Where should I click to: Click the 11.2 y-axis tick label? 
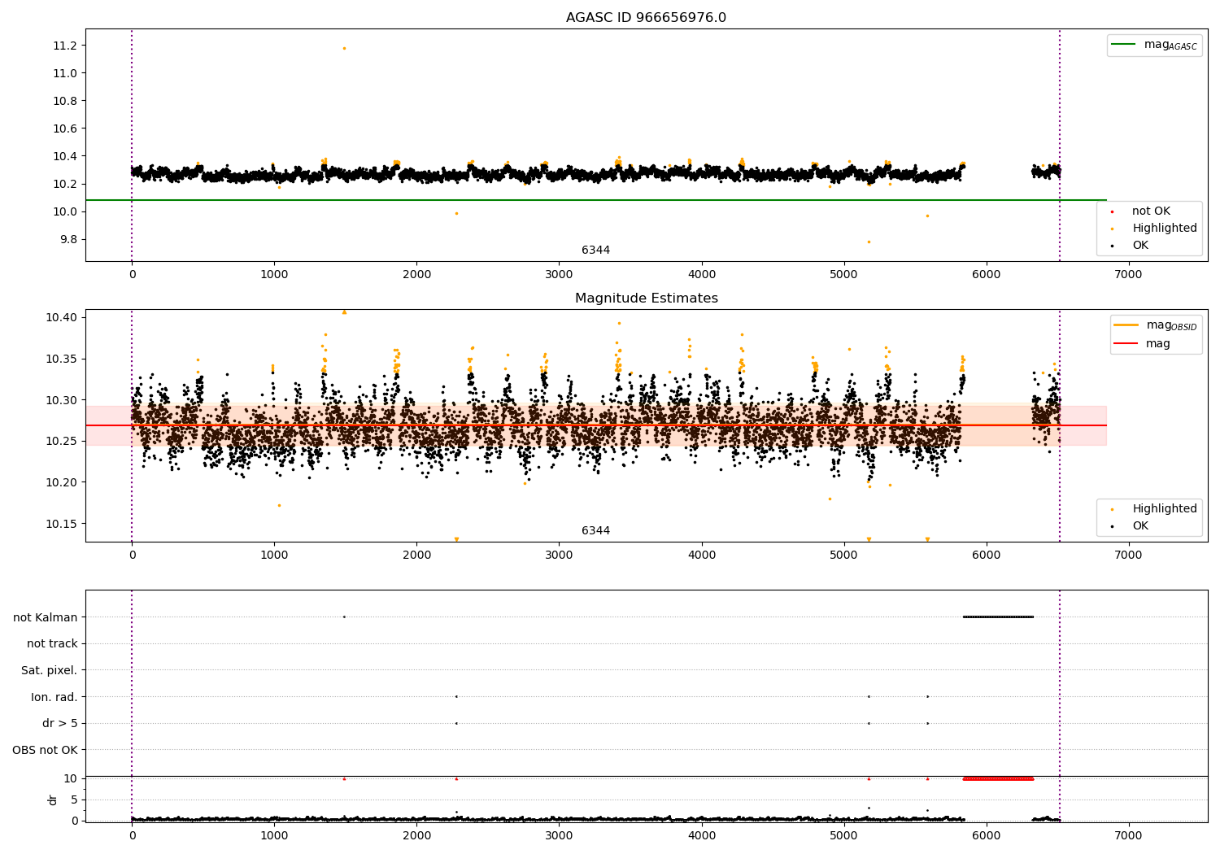pos(65,46)
